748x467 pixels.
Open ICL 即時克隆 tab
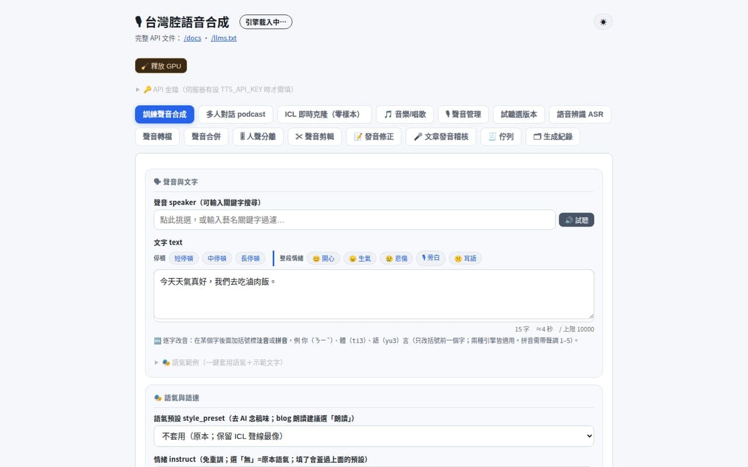coord(324,114)
